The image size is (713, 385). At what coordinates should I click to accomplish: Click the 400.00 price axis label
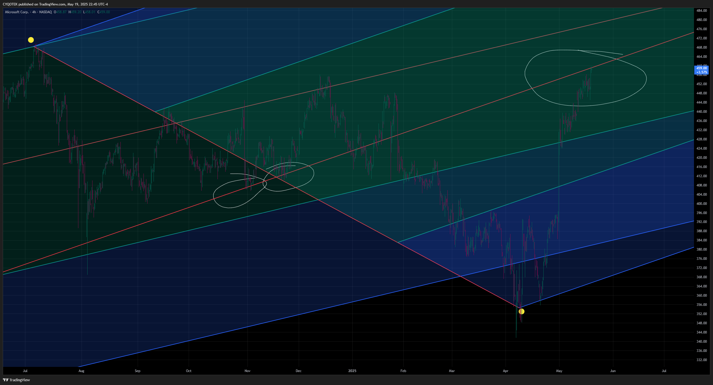tap(701, 204)
